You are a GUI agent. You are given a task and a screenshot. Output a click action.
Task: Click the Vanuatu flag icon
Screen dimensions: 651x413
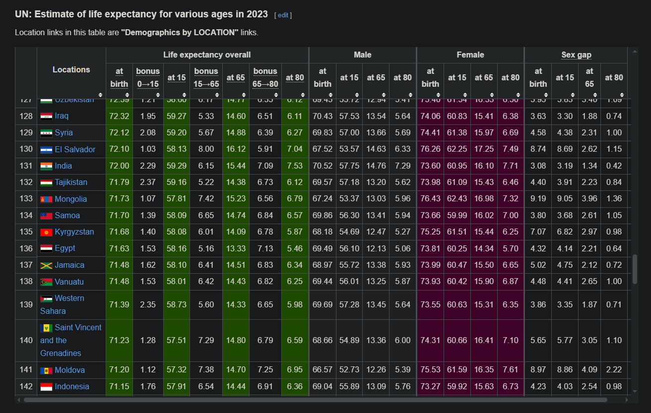click(46, 282)
